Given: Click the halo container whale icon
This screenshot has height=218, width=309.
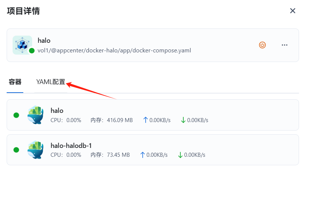Looking at the screenshot, I should coord(35,115).
